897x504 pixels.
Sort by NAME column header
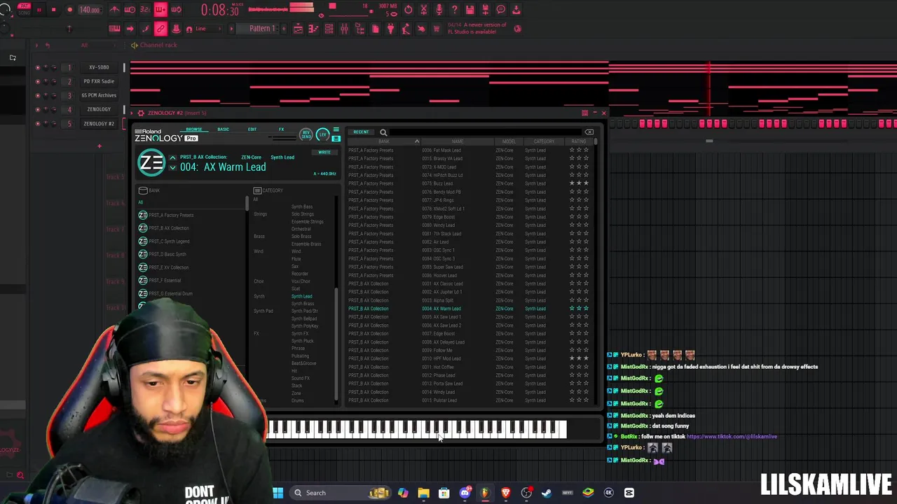[457, 141]
